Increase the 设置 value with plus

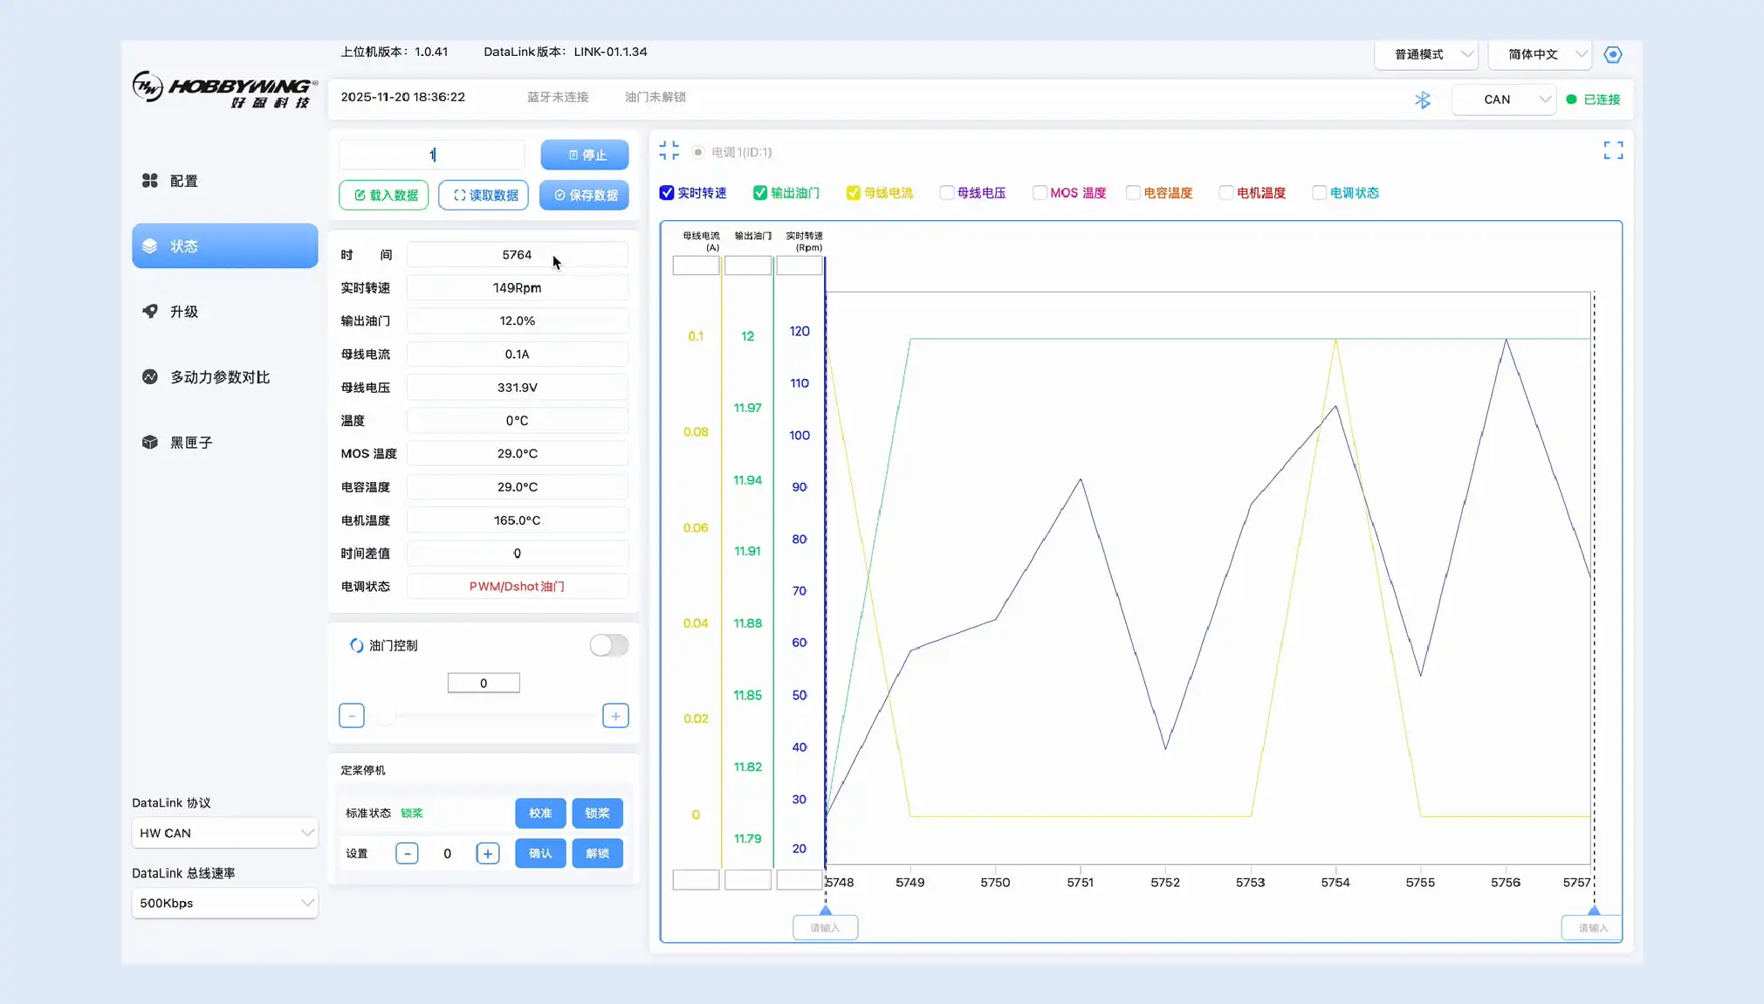coord(488,853)
